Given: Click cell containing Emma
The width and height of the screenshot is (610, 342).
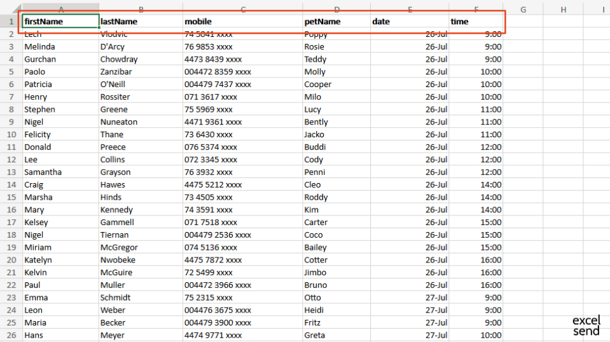Looking at the screenshot, I should 60,298.
